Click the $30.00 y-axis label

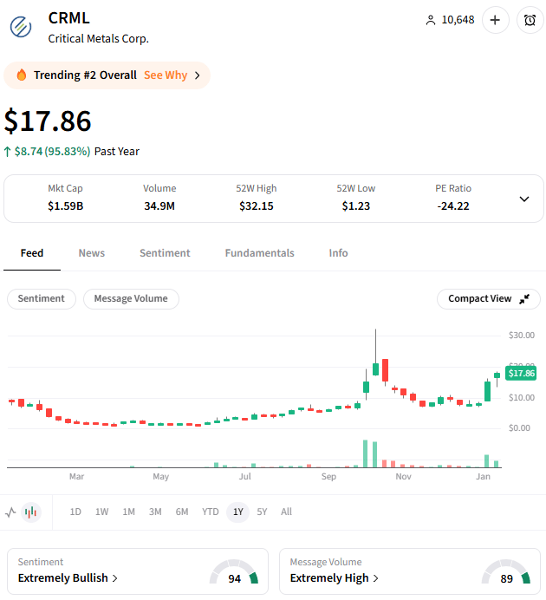click(x=522, y=336)
